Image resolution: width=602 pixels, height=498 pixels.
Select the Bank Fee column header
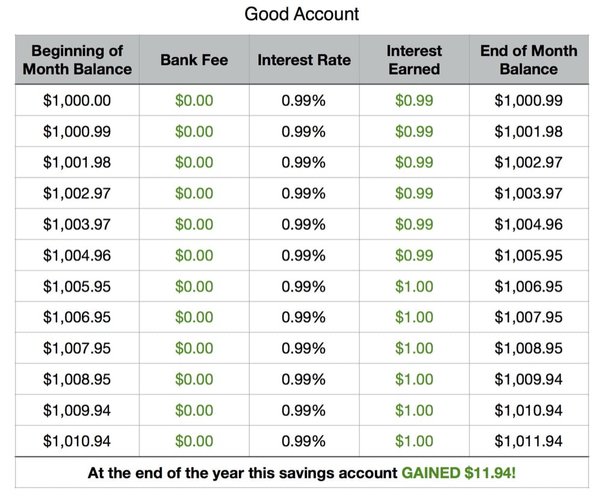tap(194, 60)
